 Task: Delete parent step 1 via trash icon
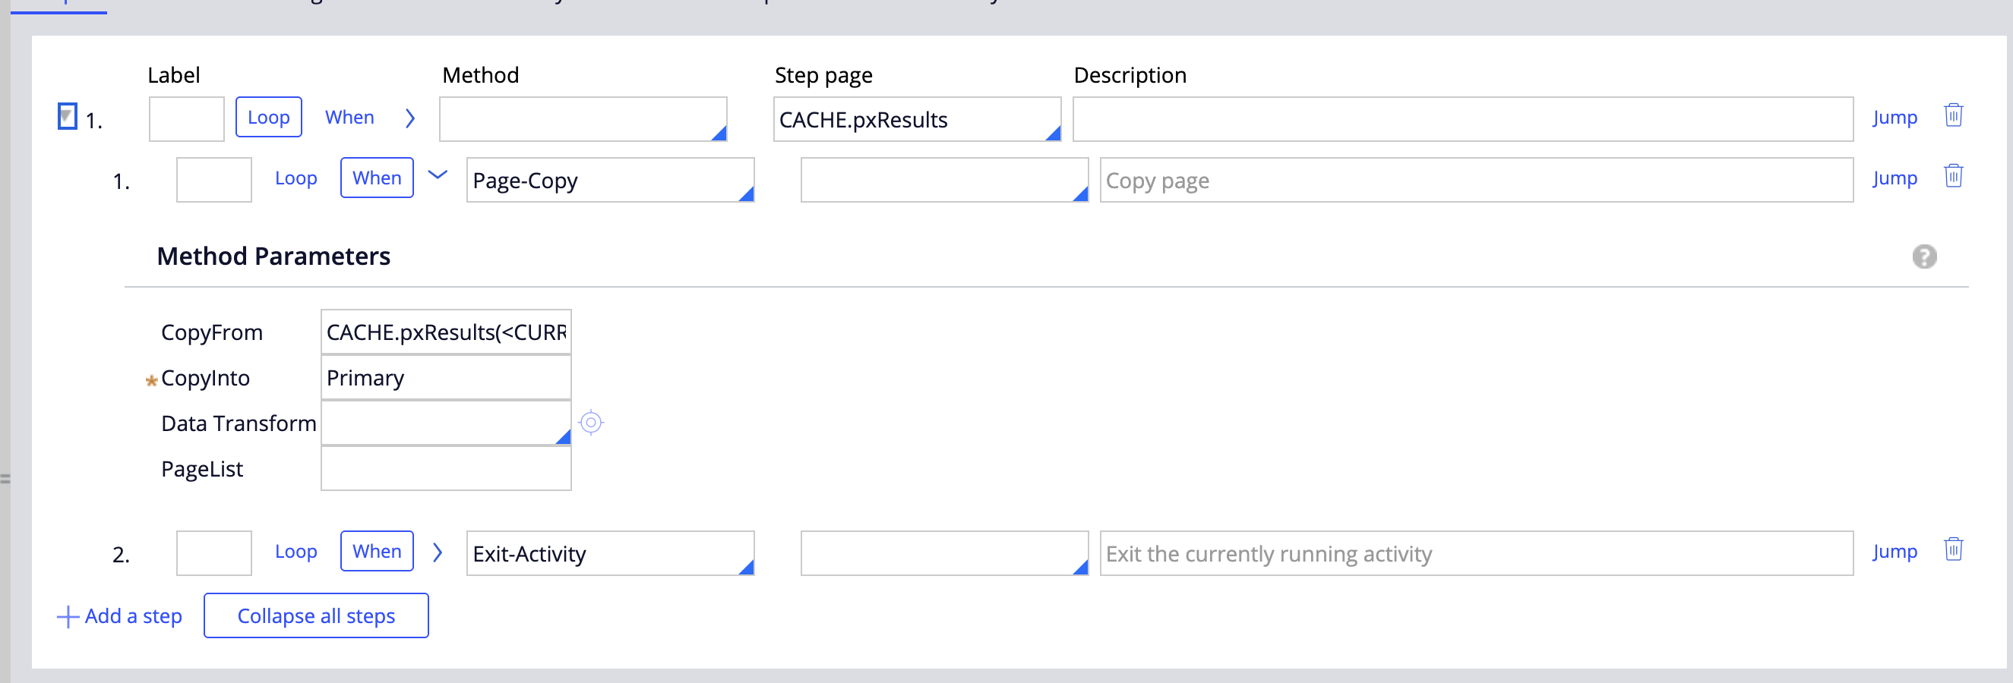click(x=1953, y=116)
